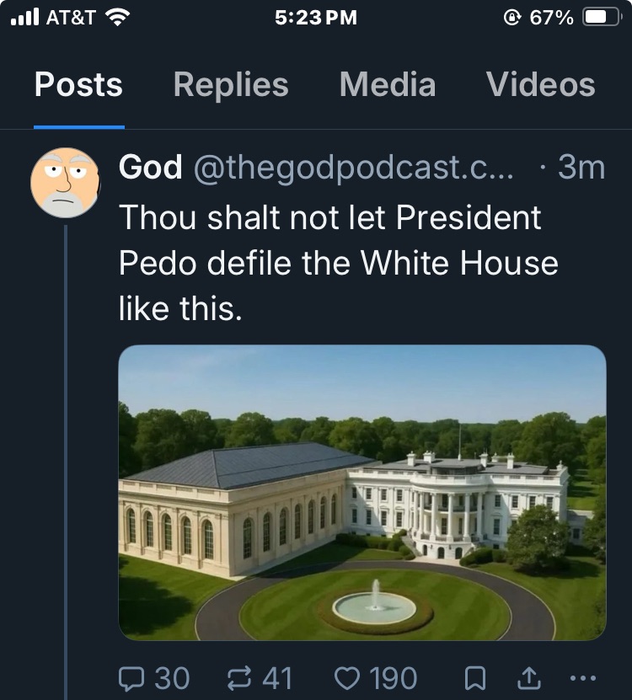Bookmark the White House post
This screenshot has width=632, height=700.
click(x=476, y=677)
